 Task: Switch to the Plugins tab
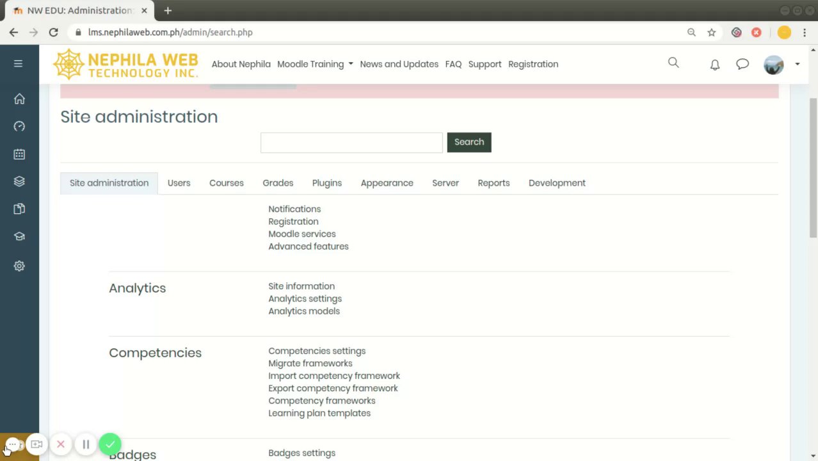pyautogui.click(x=327, y=183)
